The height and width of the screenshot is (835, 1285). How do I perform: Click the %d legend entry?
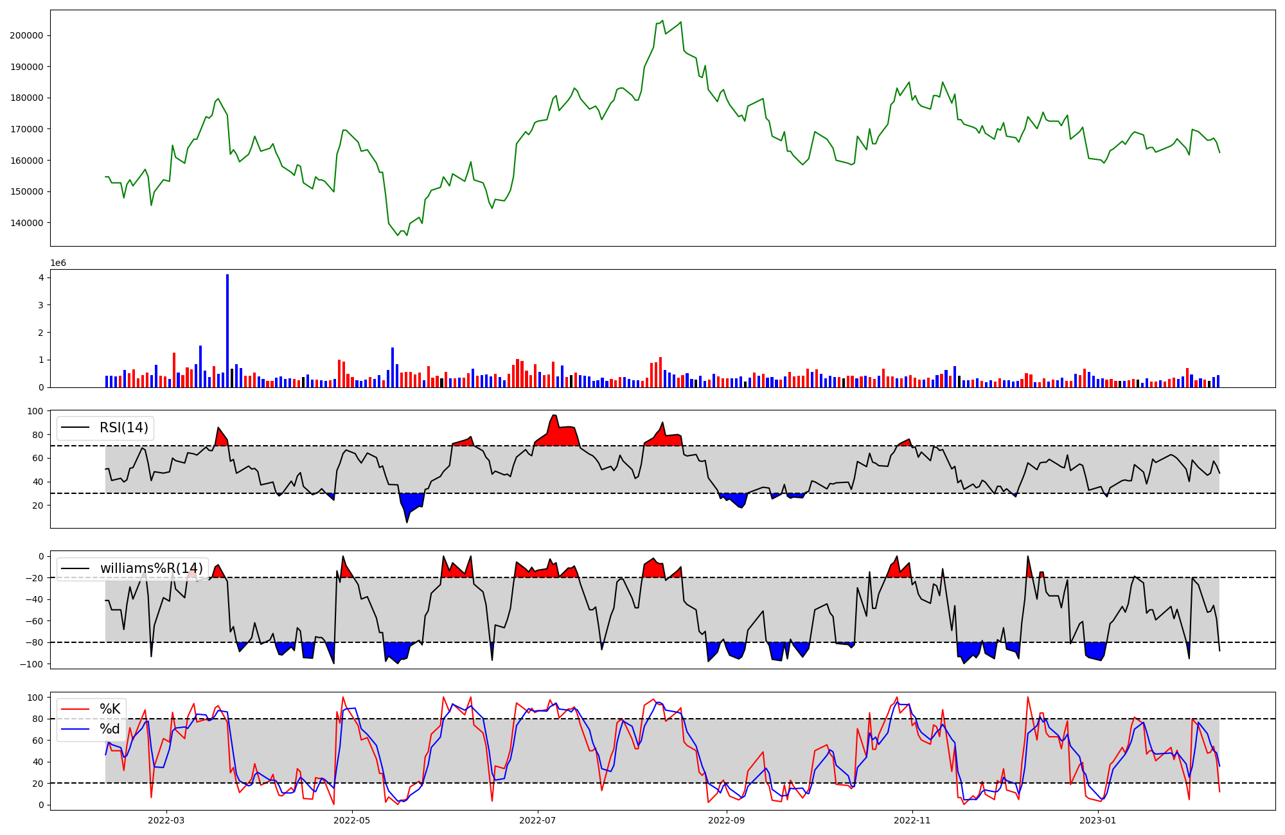[x=110, y=729]
